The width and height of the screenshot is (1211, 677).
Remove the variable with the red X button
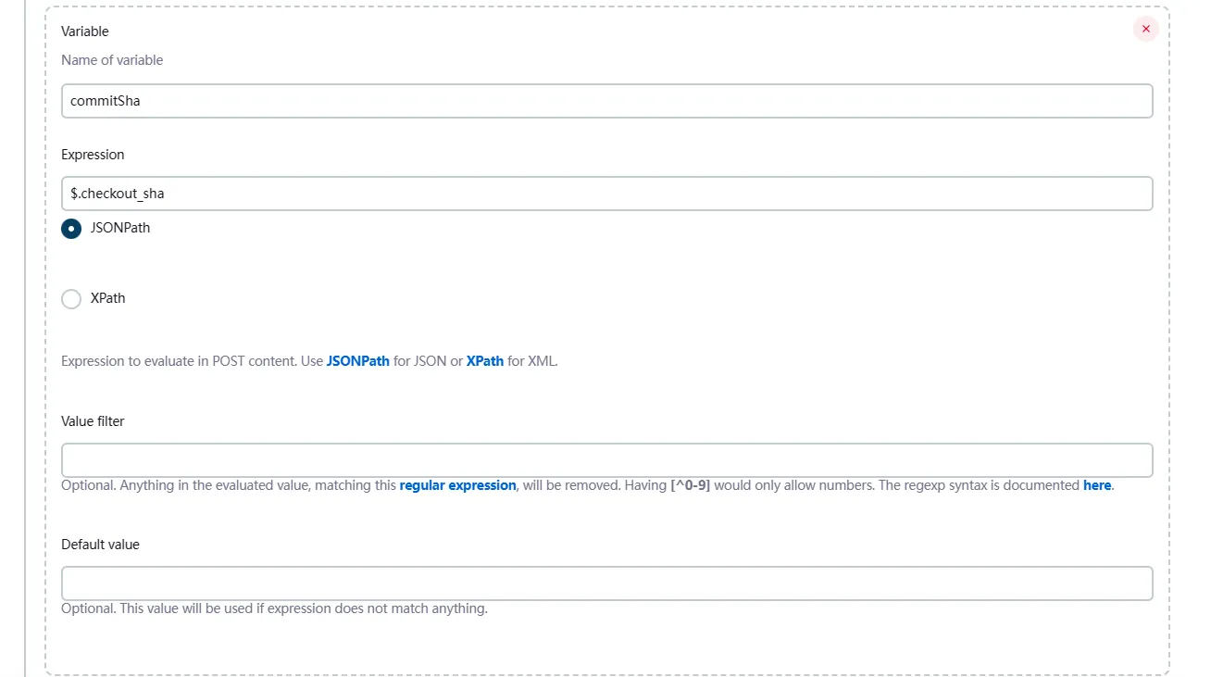tap(1145, 30)
